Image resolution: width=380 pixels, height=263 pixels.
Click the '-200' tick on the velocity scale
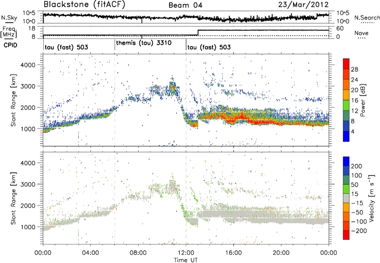358,231
